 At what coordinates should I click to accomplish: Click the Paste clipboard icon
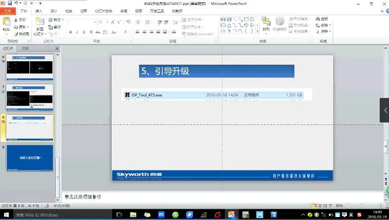coord(6,22)
